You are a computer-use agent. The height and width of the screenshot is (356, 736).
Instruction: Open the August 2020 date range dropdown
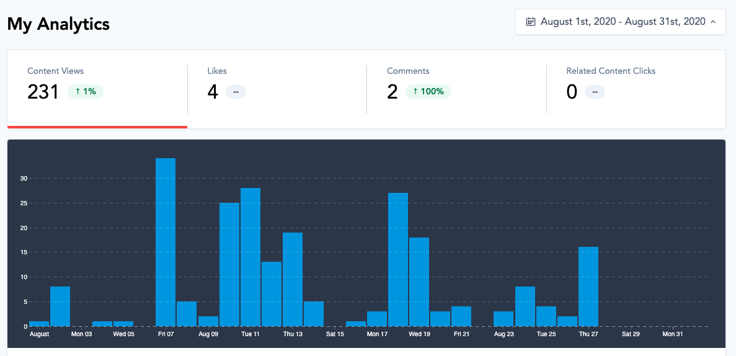[x=620, y=22]
